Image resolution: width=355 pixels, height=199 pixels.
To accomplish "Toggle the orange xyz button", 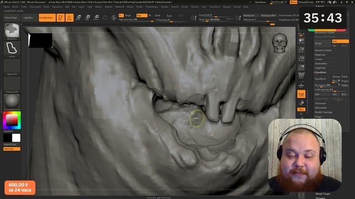I will pyautogui.click(x=301, y=109).
